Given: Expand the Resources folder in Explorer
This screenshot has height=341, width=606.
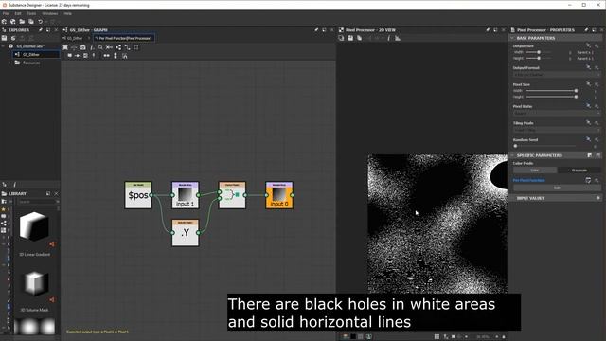Looking at the screenshot, I should [x=9, y=63].
